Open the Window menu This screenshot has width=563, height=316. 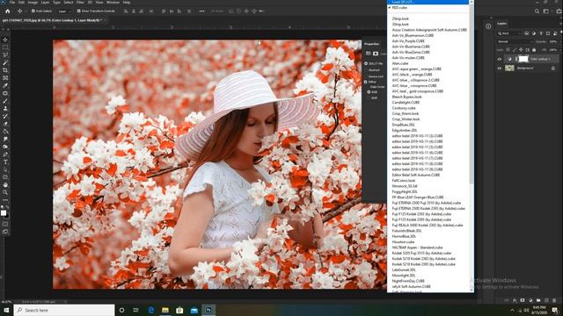(113, 2)
